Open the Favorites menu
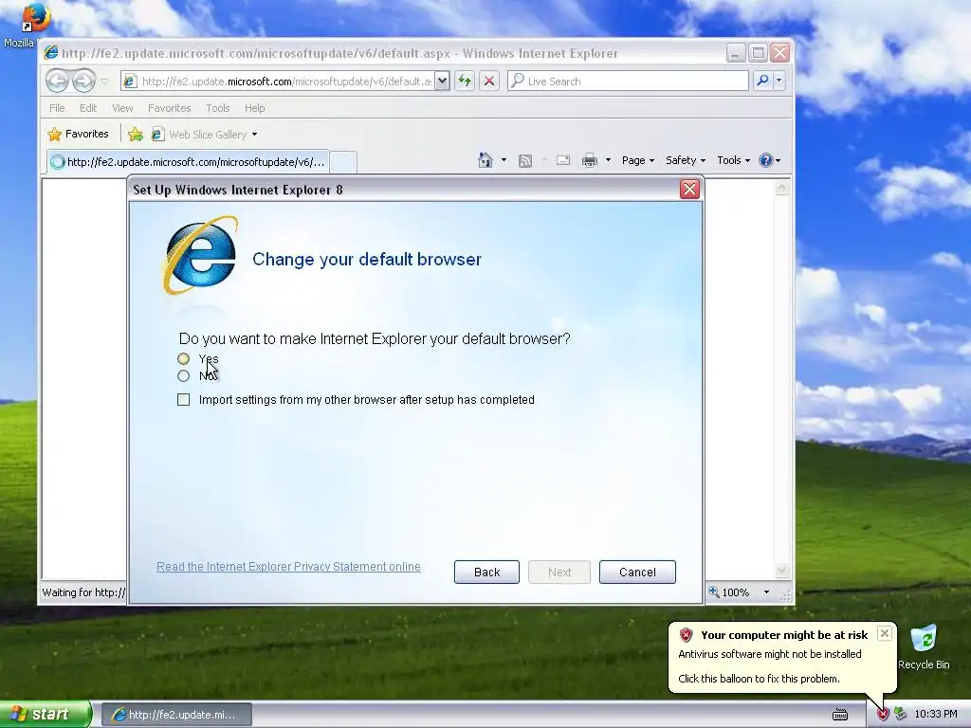 [x=169, y=108]
